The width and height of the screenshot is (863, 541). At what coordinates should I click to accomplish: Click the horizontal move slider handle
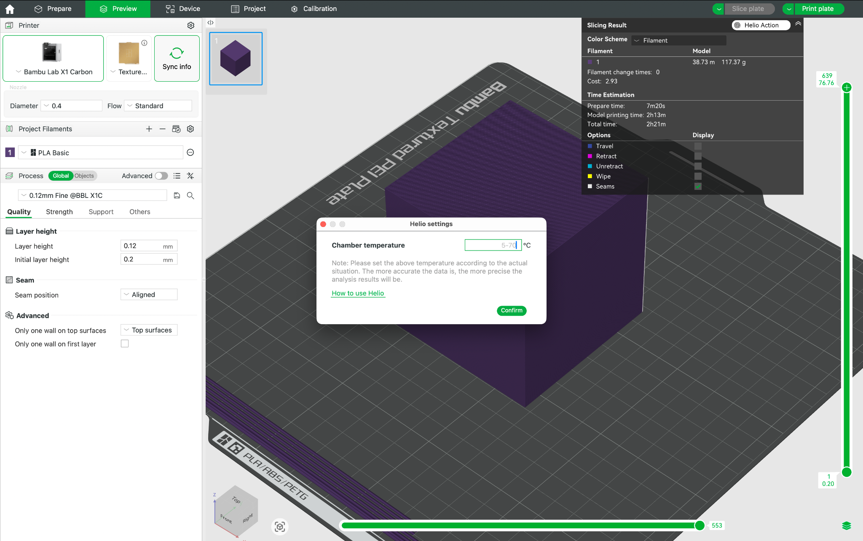[x=700, y=525]
